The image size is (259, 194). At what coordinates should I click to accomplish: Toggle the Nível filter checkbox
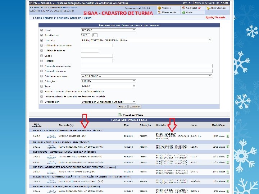[x=41, y=30]
